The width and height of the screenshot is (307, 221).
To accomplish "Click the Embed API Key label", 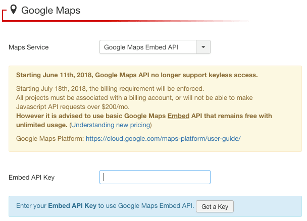I will (31, 178).
